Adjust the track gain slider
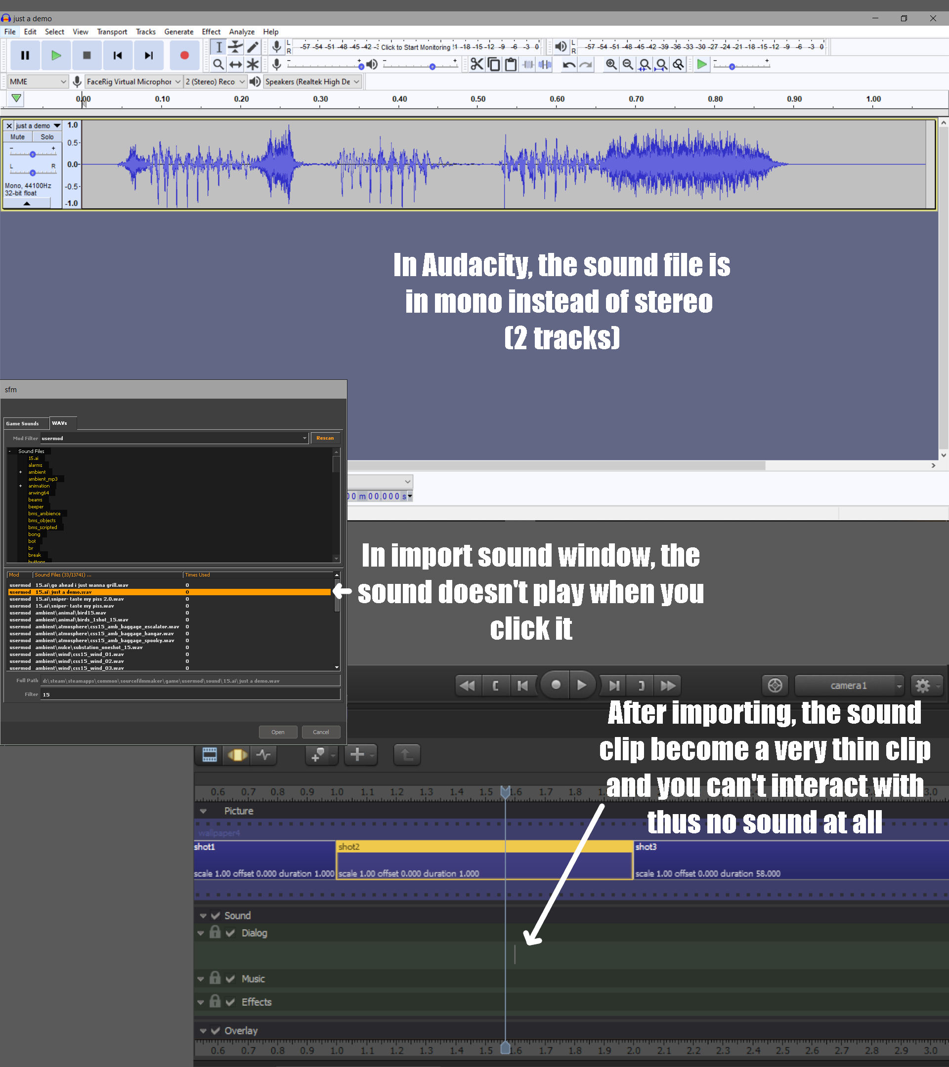The width and height of the screenshot is (949, 1067). point(33,154)
